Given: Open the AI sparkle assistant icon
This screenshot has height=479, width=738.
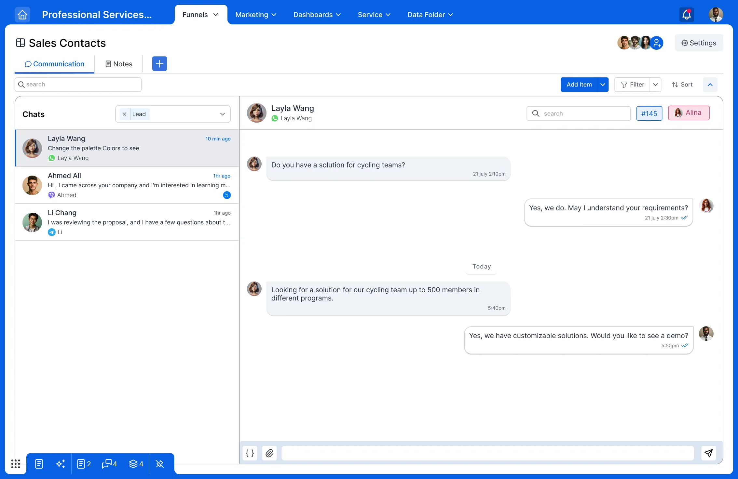Looking at the screenshot, I should point(60,464).
